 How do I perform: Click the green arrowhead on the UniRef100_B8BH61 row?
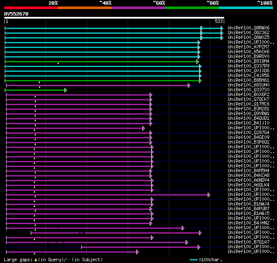200,80
